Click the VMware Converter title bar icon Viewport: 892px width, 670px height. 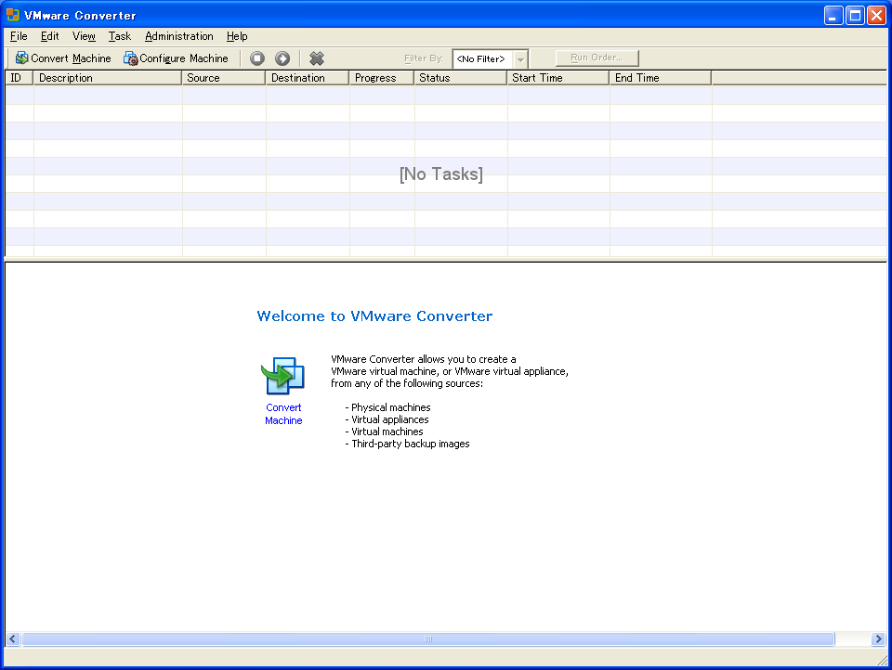[12, 15]
